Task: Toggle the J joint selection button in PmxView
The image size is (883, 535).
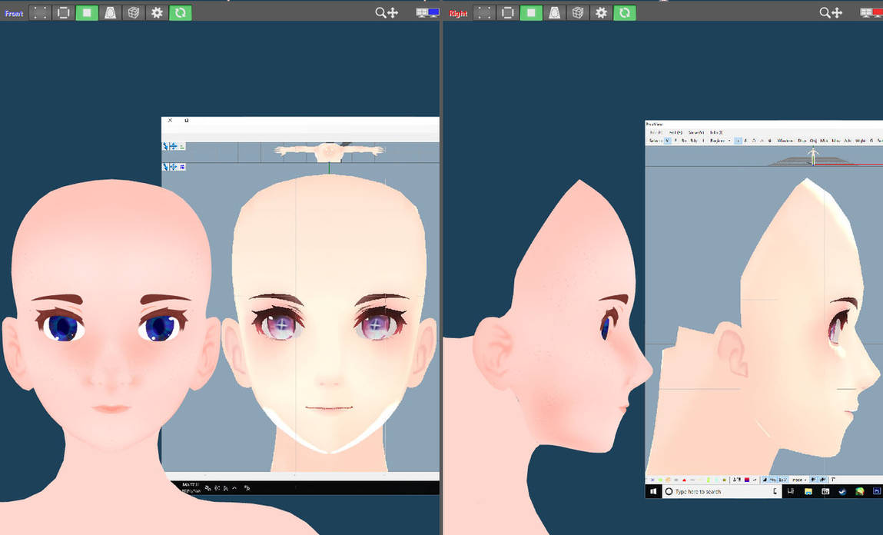Action: click(x=703, y=141)
